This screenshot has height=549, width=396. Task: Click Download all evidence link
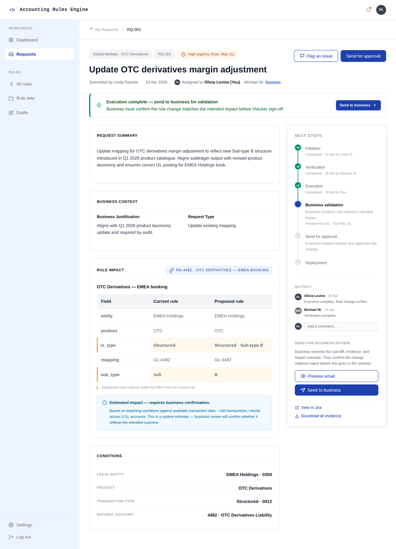[x=318, y=416]
